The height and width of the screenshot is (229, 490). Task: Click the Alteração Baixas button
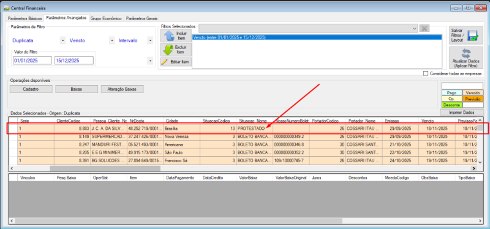[122, 89]
